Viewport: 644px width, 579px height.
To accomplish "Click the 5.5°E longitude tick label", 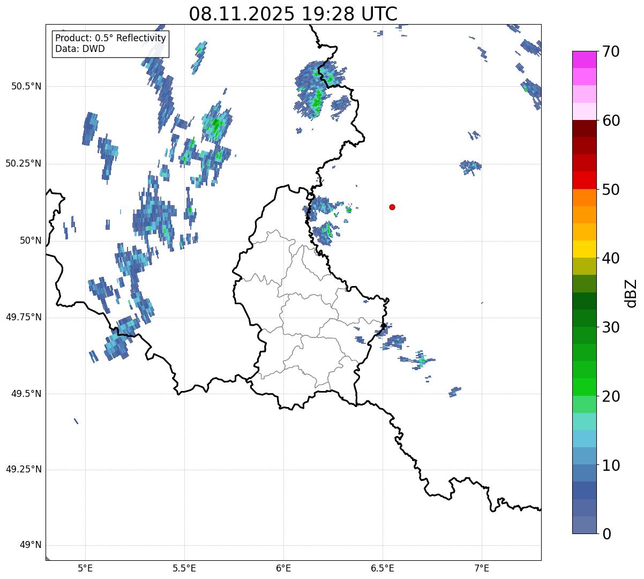I will click(184, 568).
